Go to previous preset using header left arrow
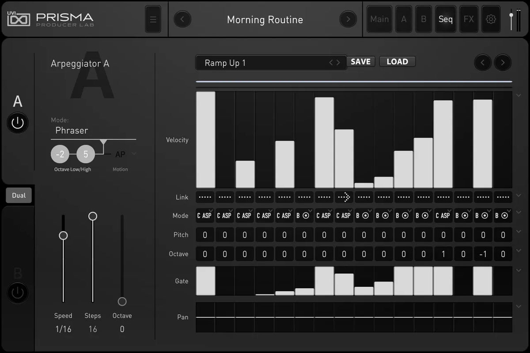The width and height of the screenshot is (530, 353). (182, 19)
